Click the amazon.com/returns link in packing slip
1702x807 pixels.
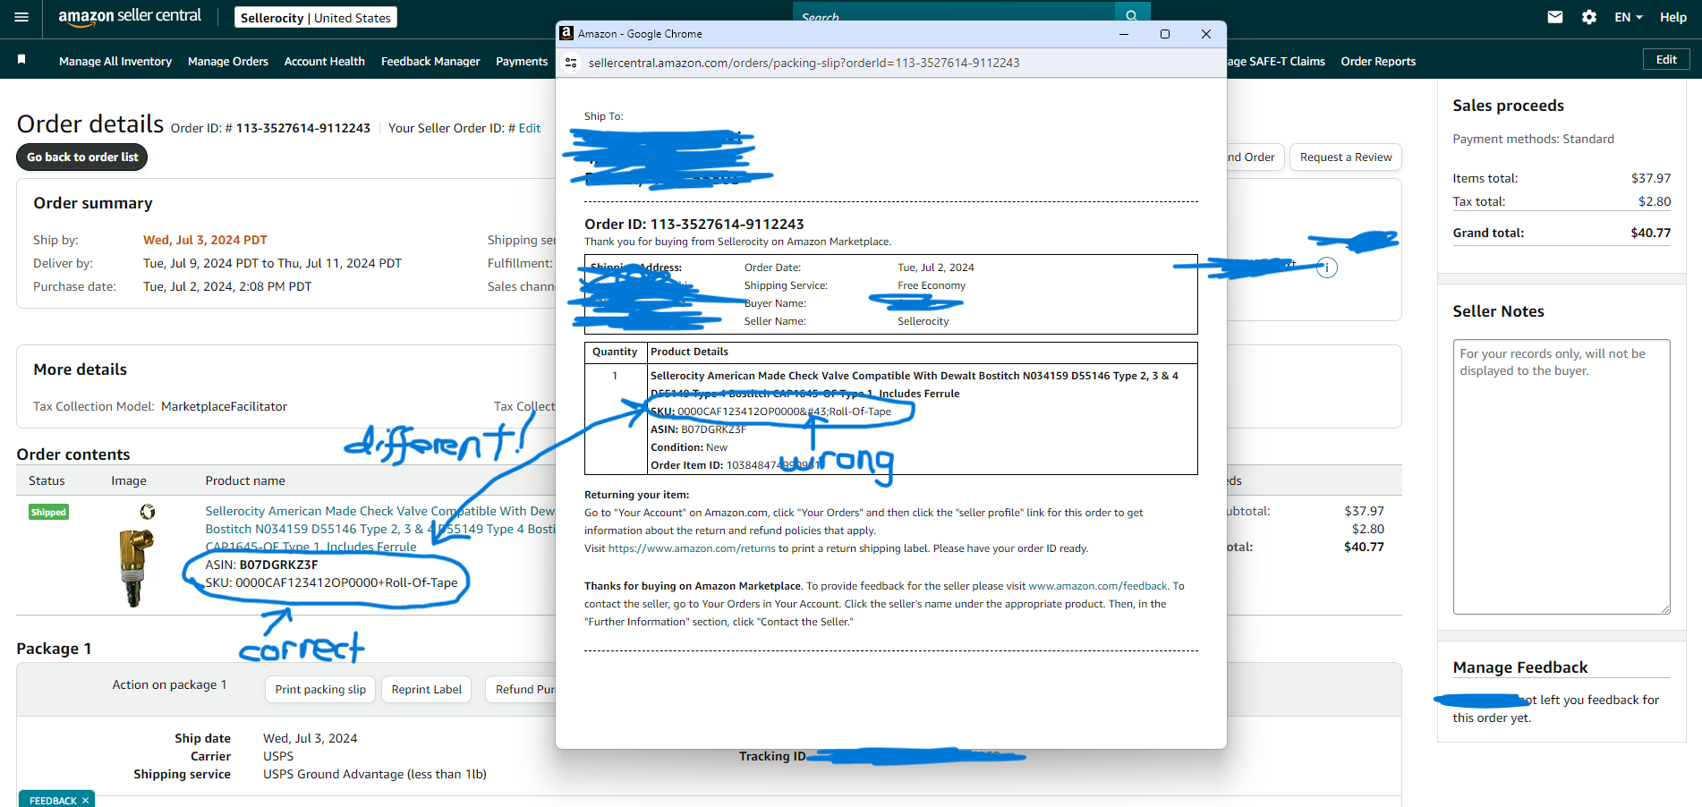click(692, 548)
